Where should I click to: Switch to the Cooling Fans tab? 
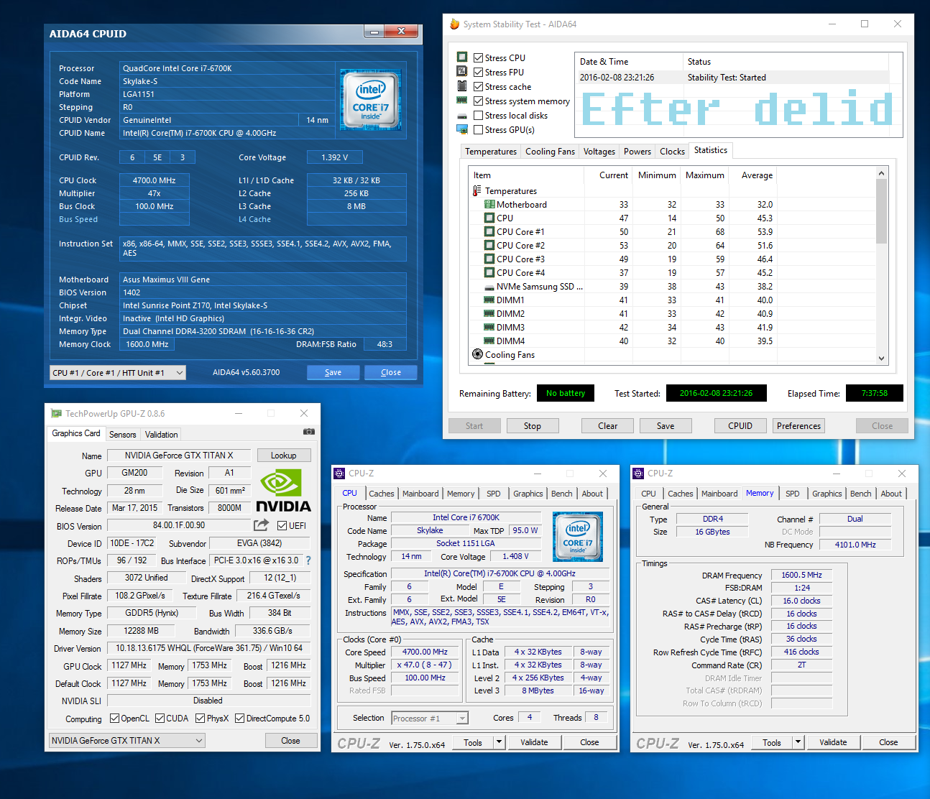click(x=550, y=152)
